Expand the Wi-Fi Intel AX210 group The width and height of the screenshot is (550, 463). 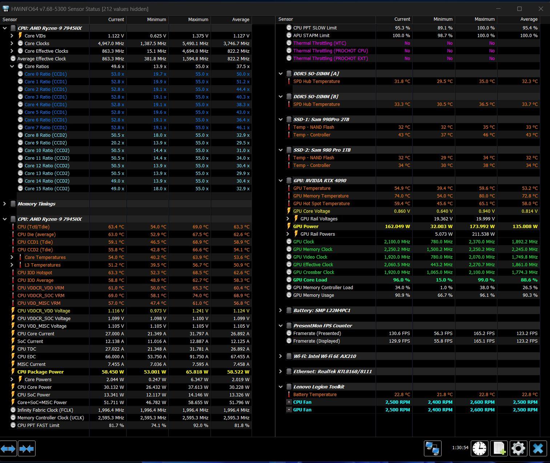click(x=281, y=356)
